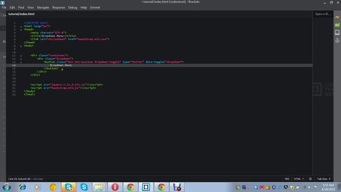Click the circular indicator icon in the status bar
The width and height of the screenshot is (341, 192).
310,179
